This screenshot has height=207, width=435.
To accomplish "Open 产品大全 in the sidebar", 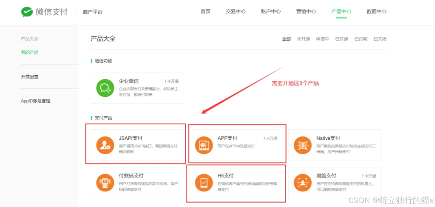I will [30, 39].
